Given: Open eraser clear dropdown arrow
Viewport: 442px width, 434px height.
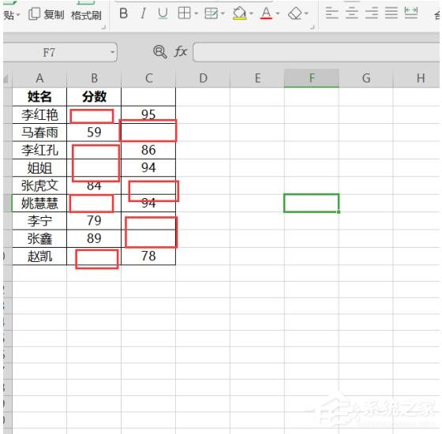Looking at the screenshot, I should click(306, 13).
